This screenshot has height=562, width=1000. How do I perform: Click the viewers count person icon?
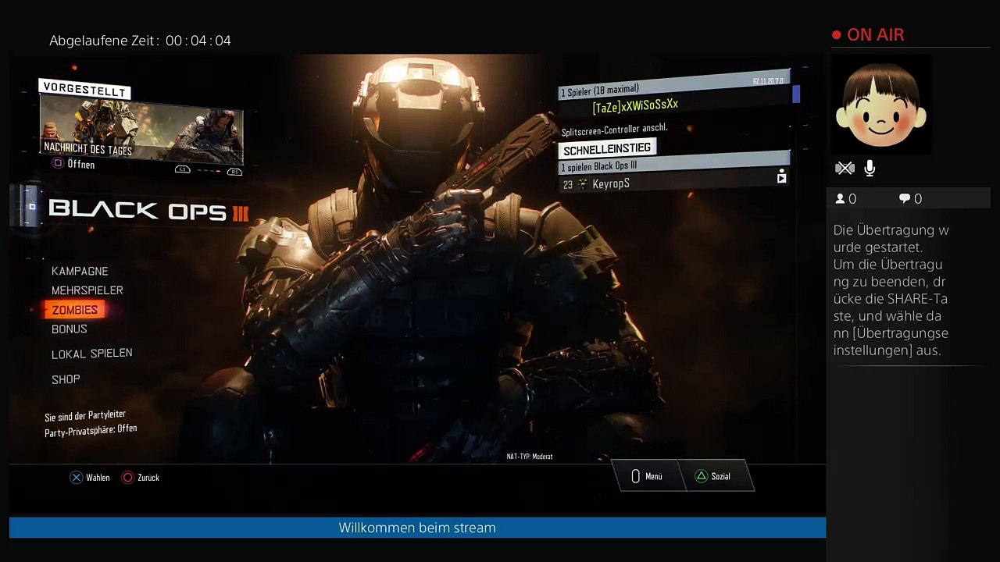841,199
